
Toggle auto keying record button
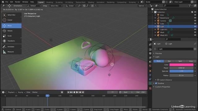coord(62,92)
